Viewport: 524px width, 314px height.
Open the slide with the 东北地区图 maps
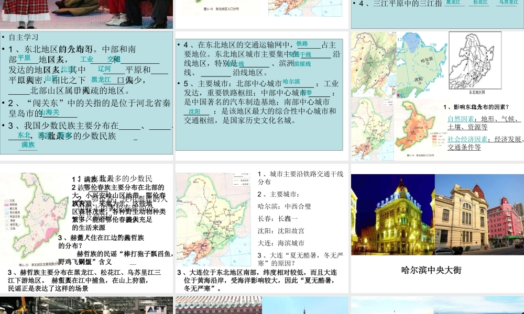(x=438, y=95)
